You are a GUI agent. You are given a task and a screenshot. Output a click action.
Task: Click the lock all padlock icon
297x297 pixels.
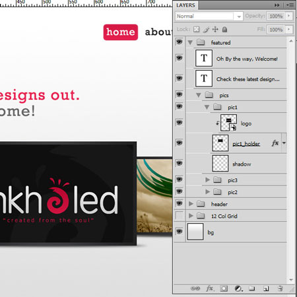click(x=224, y=30)
